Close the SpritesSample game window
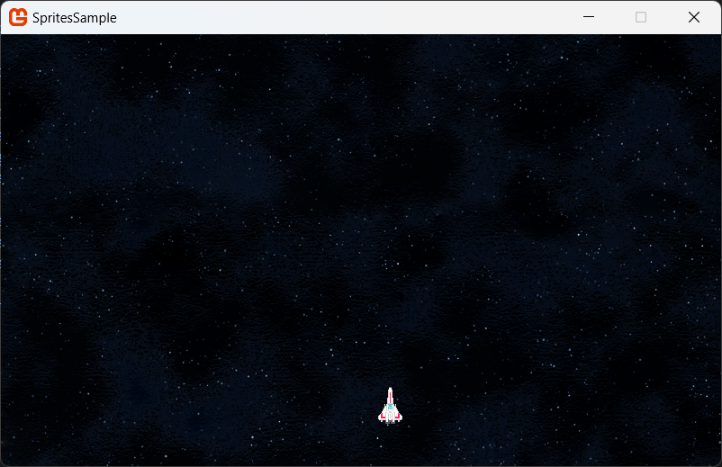The width and height of the screenshot is (722, 467). (693, 17)
